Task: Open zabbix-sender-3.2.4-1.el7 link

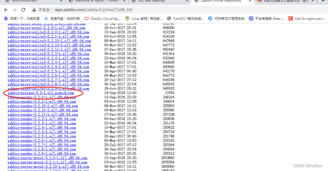Action: [x=42, y=127]
